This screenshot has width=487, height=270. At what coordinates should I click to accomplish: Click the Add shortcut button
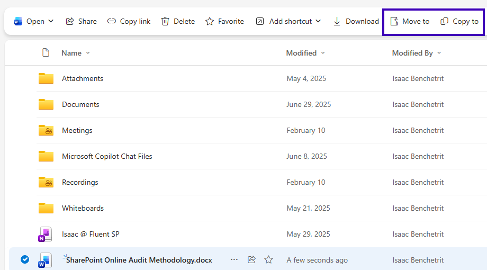(x=284, y=21)
